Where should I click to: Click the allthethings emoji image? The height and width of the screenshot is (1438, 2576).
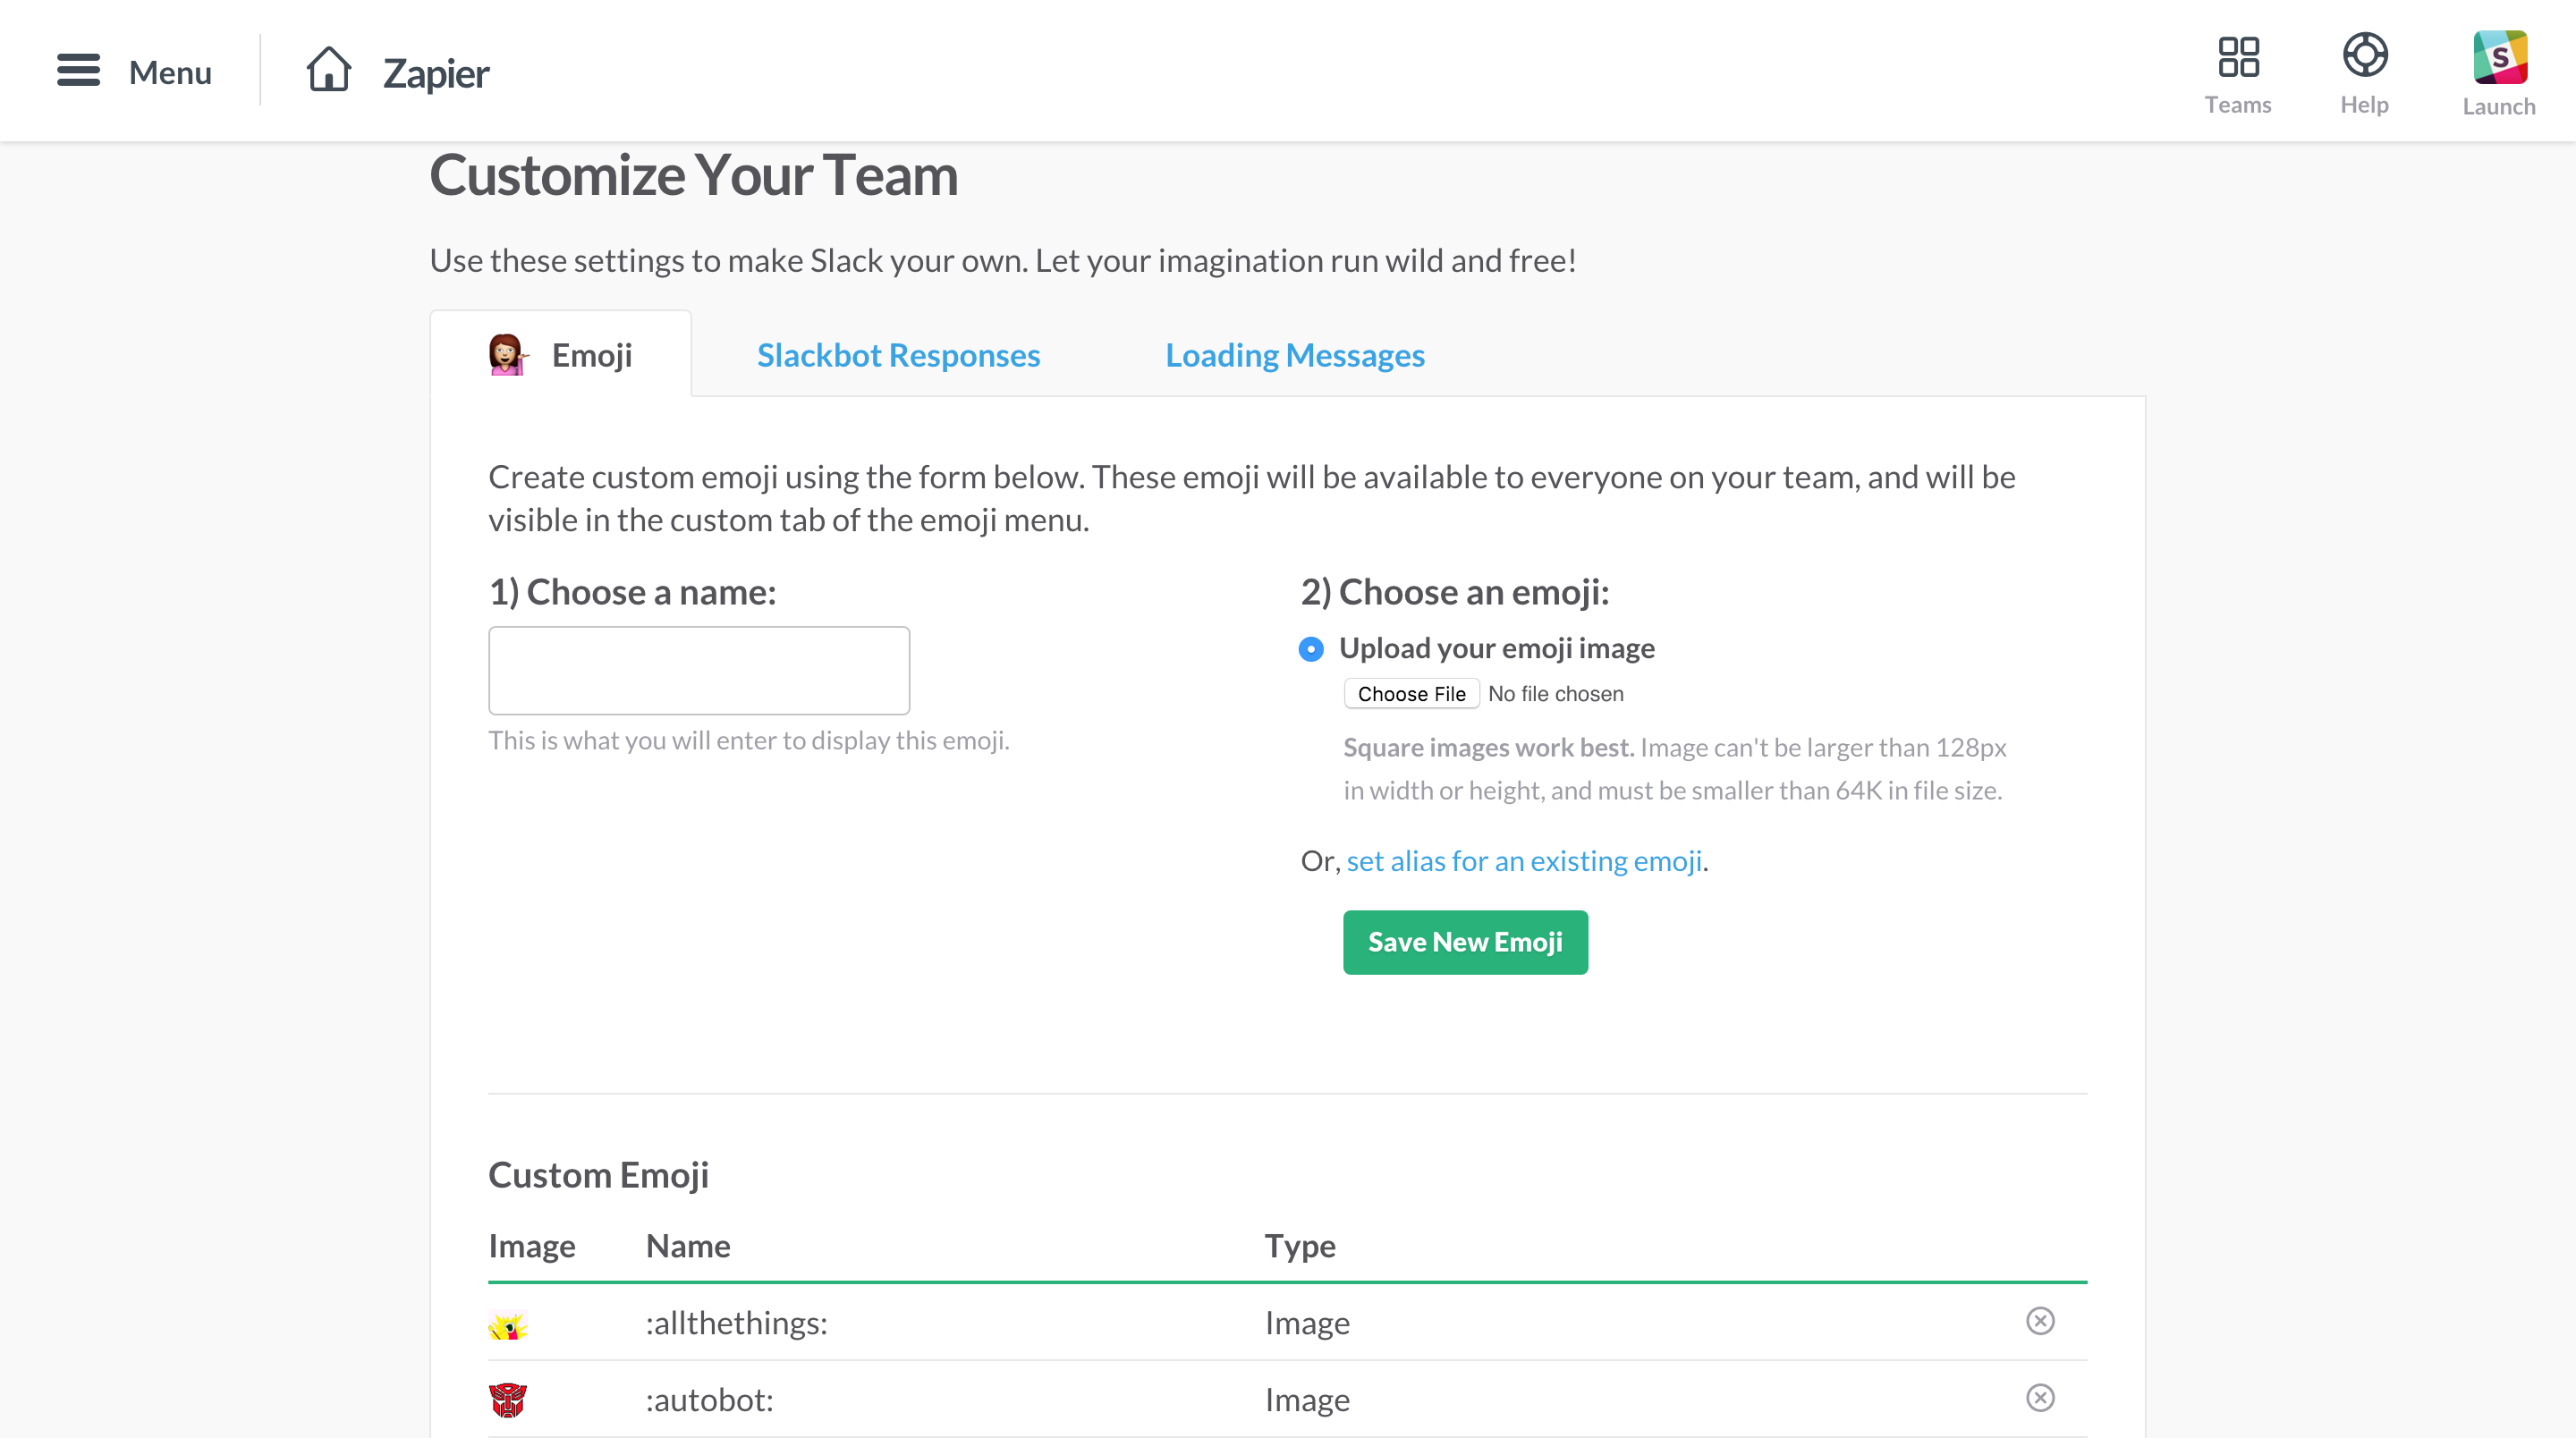(x=508, y=1325)
